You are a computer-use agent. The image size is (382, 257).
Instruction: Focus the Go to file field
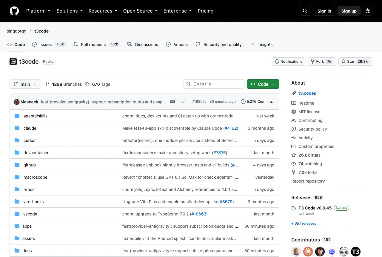coord(214,84)
